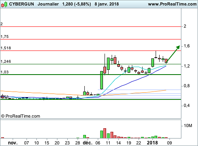Click the candlestick icon beside CYBERGUN
This screenshot has width=198, height=146.
click(4, 4)
